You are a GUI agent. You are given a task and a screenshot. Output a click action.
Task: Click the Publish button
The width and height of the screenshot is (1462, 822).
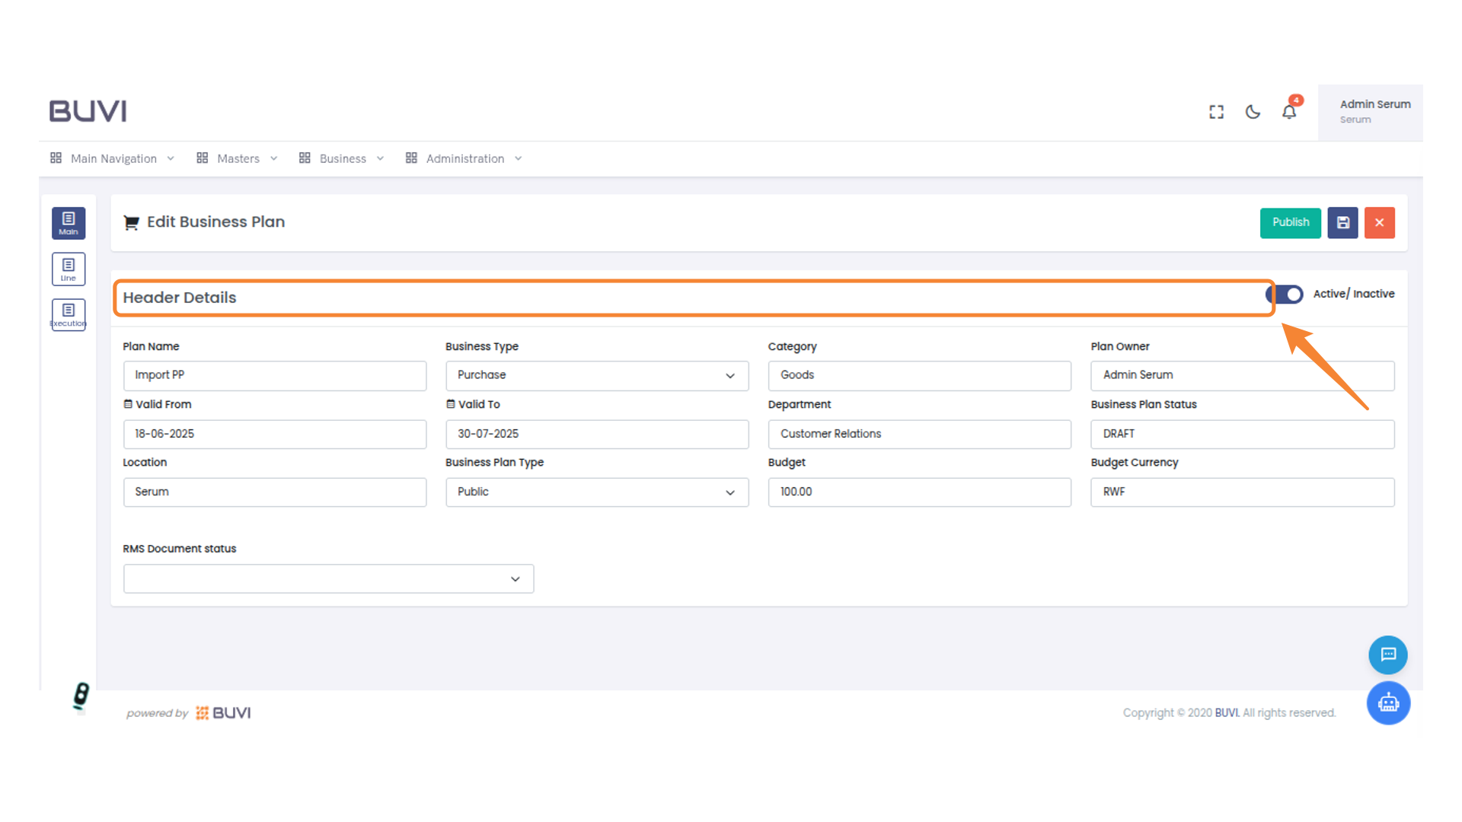coord(1290,222)
